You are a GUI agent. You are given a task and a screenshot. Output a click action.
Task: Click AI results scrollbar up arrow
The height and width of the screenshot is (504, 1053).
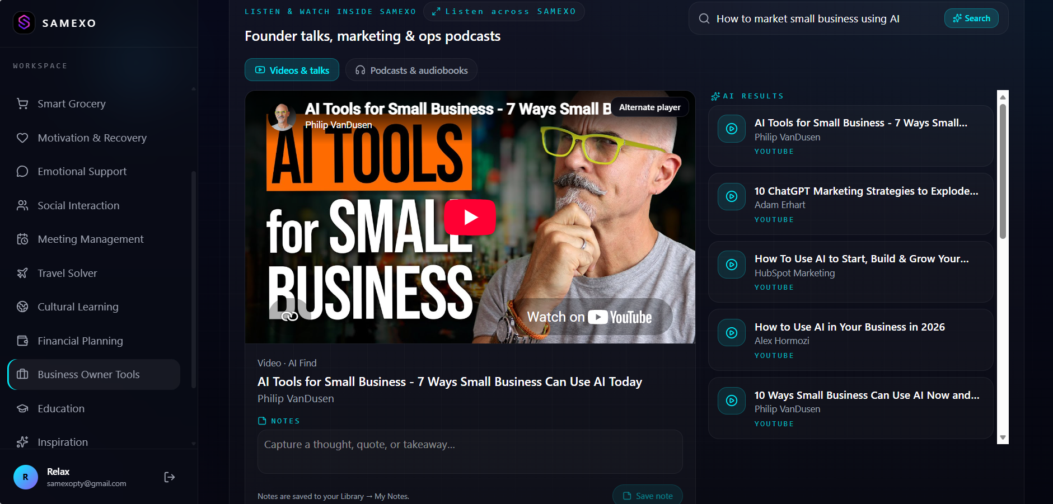coord(1003,96)
